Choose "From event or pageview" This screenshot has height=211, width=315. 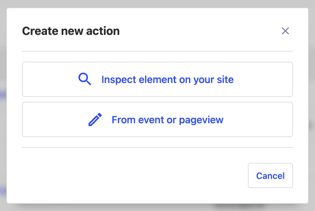coord(157,119)
